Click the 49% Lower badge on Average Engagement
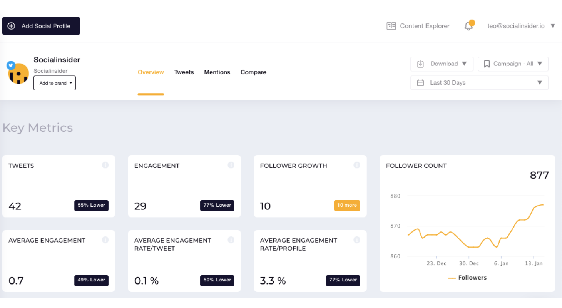 point(91,280)
